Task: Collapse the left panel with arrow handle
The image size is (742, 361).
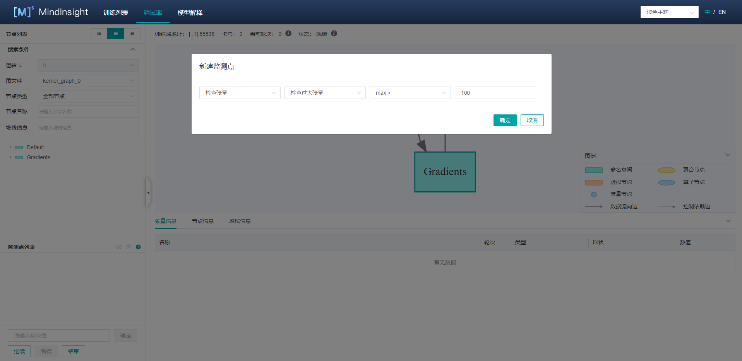Action: [x=148, y=192]
